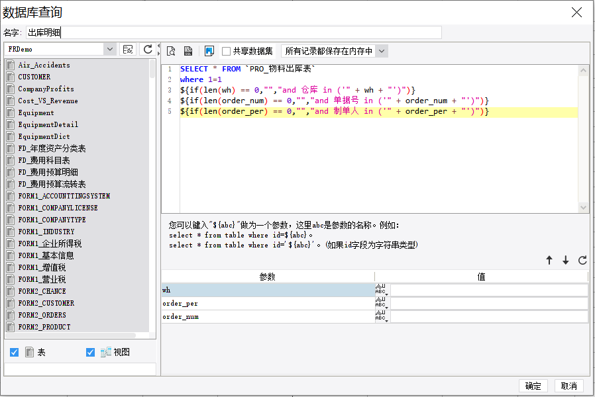The height and width of the screenshot is (397, 595).
Task: Click SQL line 2 where 1=1
Action: pyautogui.click(x=201, y=79)
